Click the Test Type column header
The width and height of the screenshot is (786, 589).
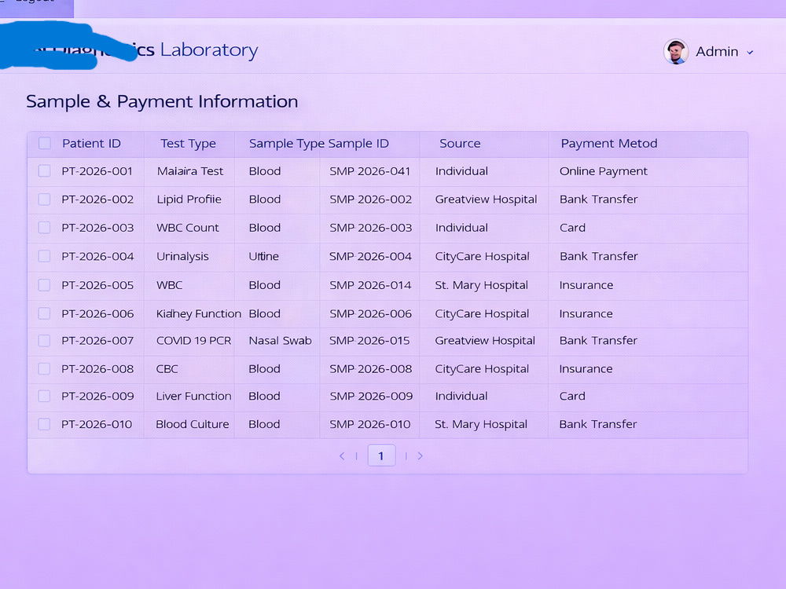pos(188,144)
